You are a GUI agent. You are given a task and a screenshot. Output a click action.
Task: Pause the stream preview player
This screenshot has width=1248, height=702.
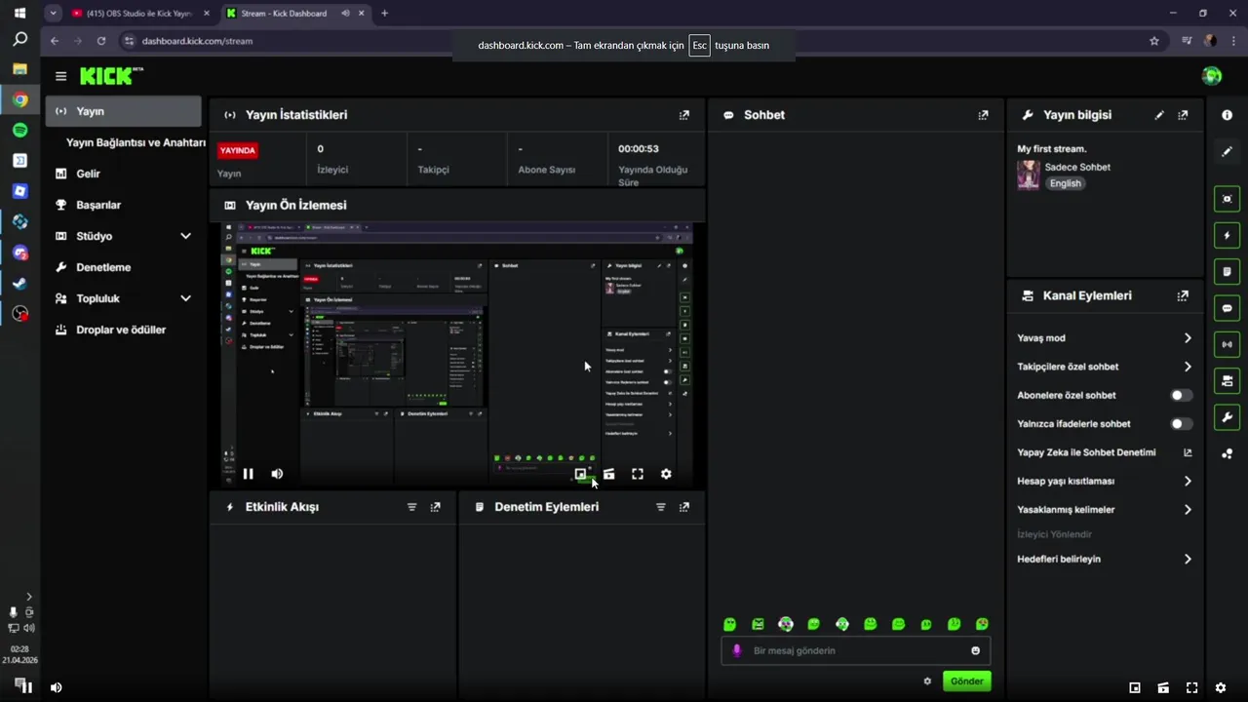249,474
